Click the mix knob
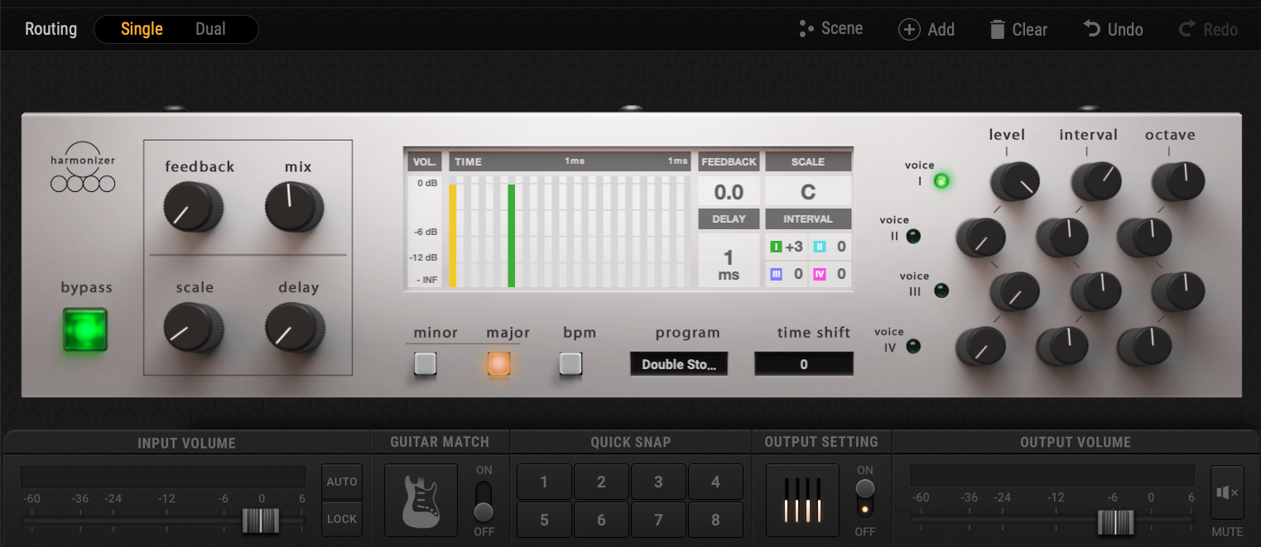Screen dimensions: 1261x547 [293, 206]
